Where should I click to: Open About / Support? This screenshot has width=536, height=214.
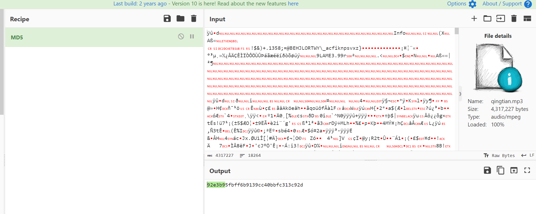click(507, 4)
